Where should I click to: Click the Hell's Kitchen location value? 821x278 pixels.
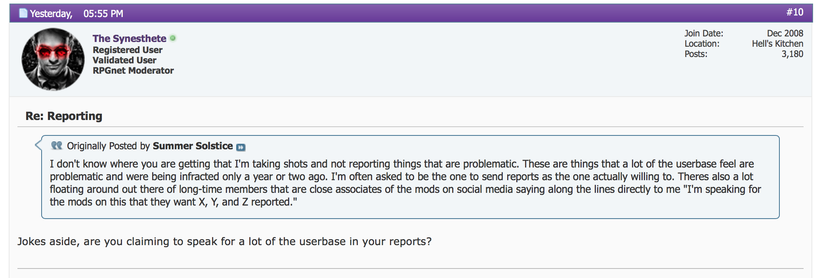(x=777, y=44)
